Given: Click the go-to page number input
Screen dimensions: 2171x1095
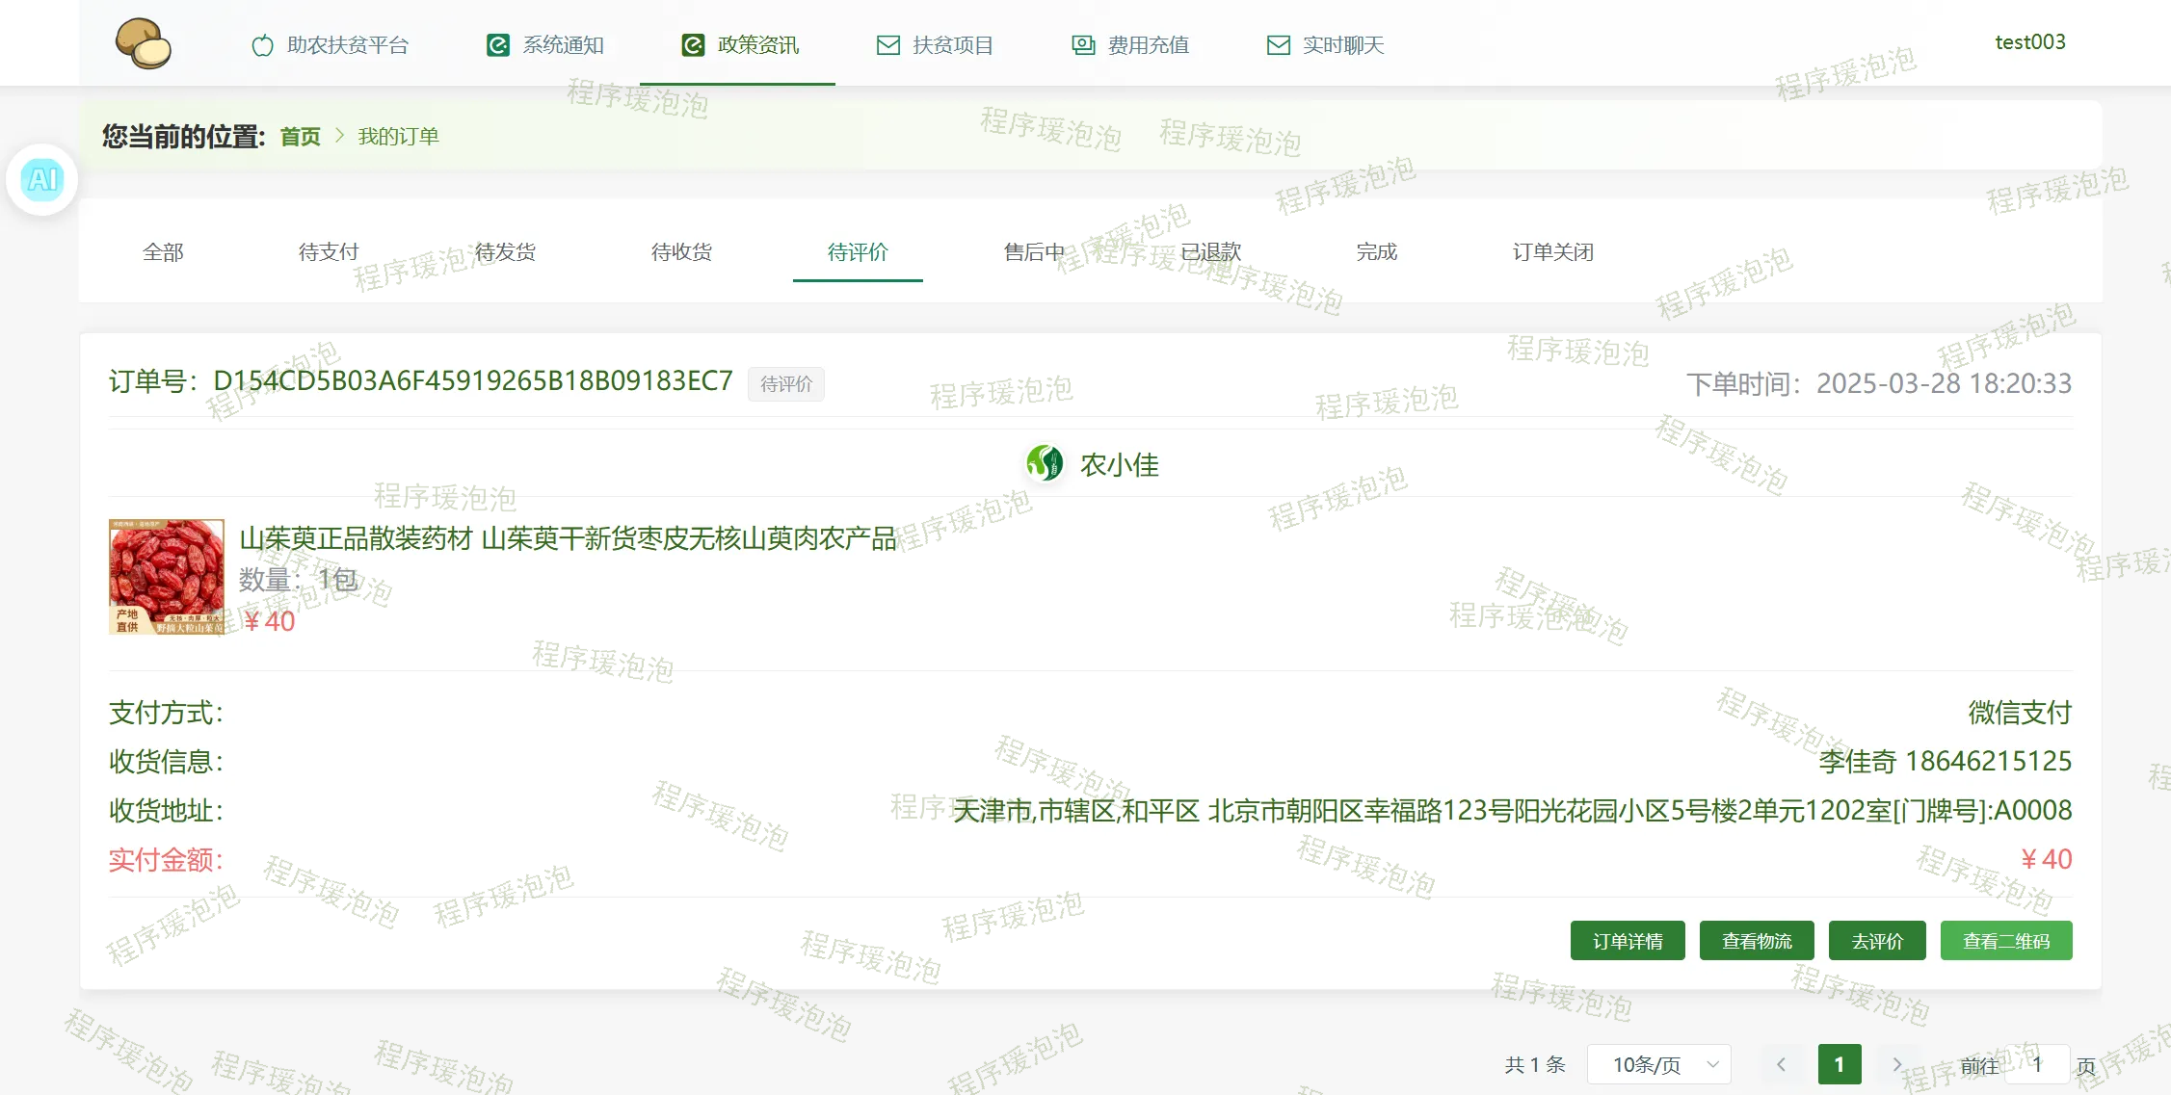Looking at the screenshot, I should click(x=2036, y=1064).
